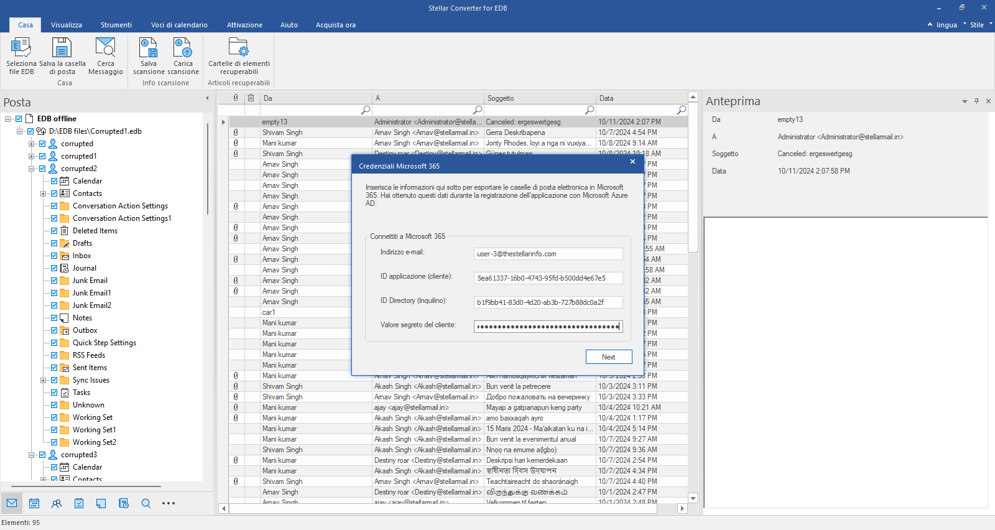Expand the corrupted1 mailbox node
Image resolution: width=995 pixels, height=530 pixels.
click(x=31, y=156)
